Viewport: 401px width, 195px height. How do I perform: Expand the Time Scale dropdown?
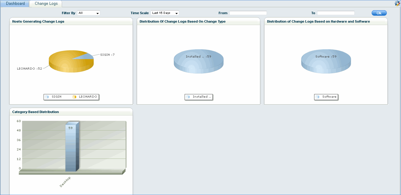click(165, 13)
